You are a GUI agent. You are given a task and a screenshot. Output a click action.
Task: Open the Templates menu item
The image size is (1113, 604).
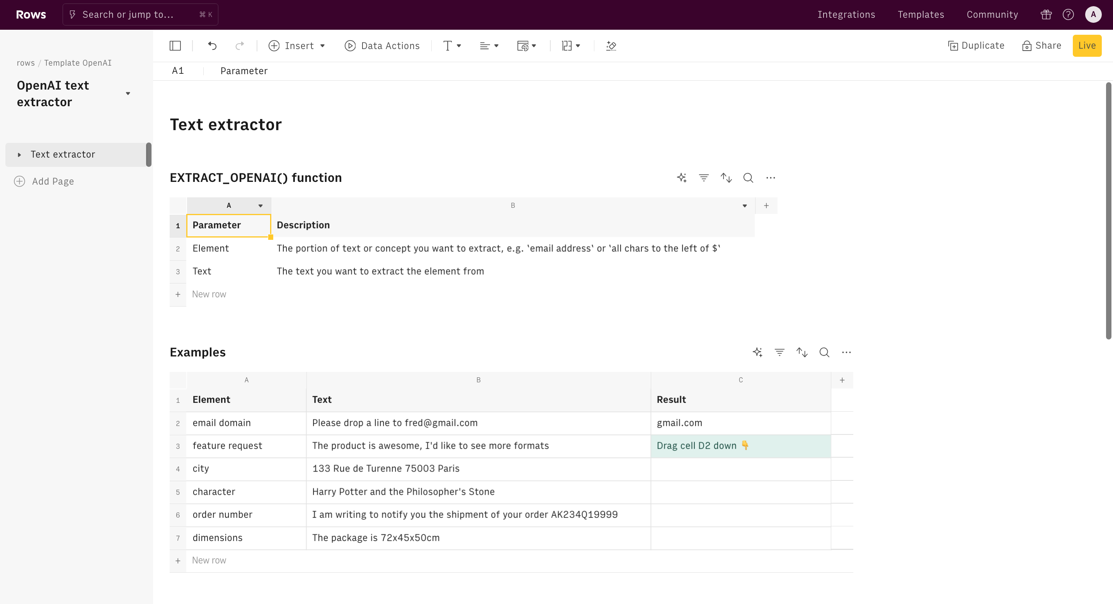[921, 15]
